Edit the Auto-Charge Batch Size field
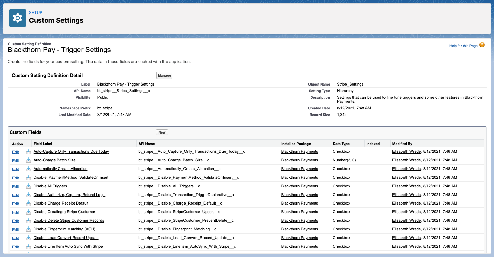This screenshot has height=257, width=494. click(16, 160)
